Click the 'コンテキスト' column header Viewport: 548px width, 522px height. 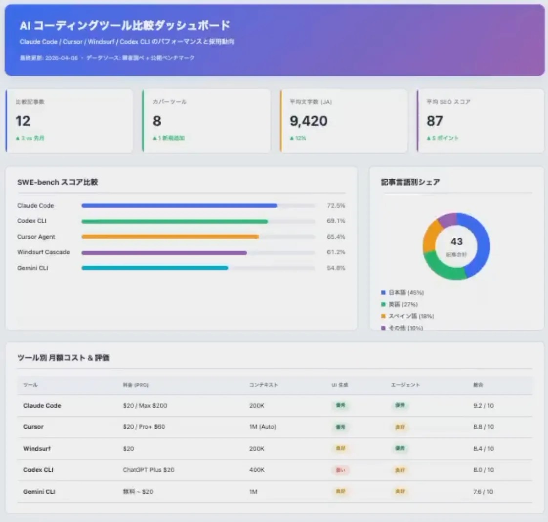[x=264, y=385]
